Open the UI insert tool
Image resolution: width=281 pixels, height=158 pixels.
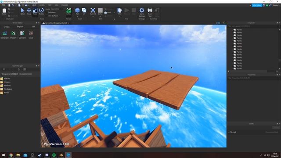[x=84, y=11]
